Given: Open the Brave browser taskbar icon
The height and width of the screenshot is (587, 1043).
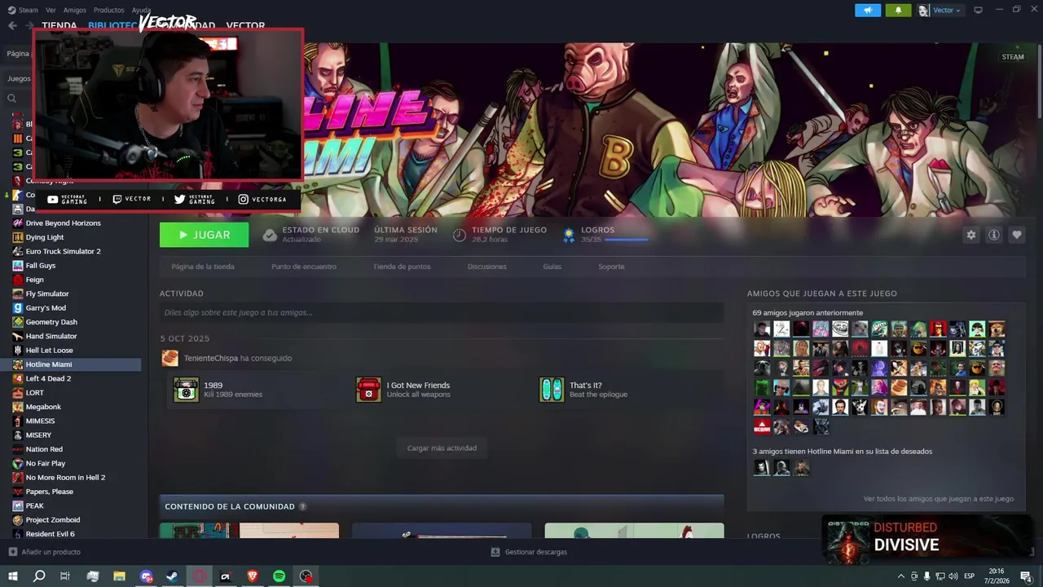Looking at the screenshot, I should (x=253, y=576).
